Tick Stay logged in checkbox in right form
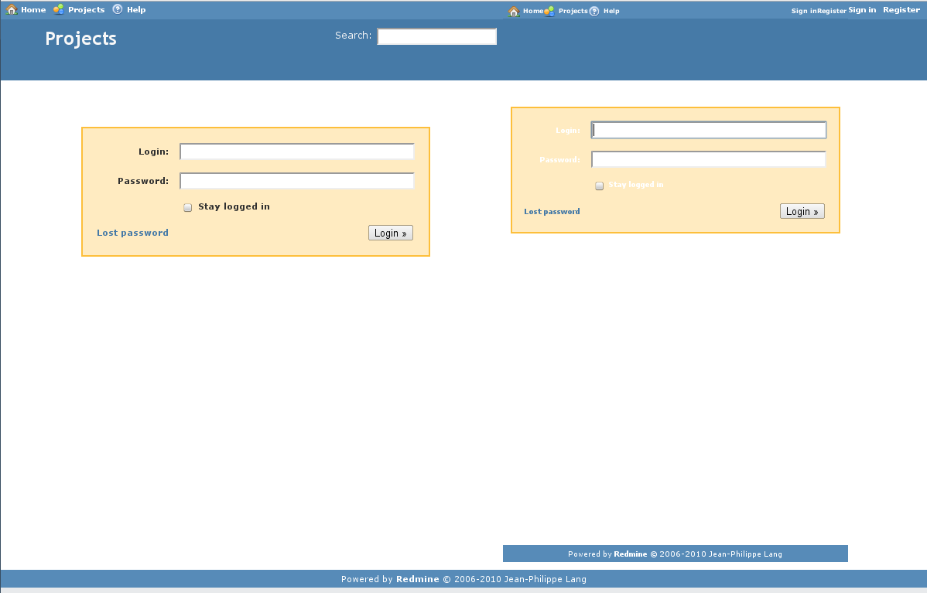The width and height of the screenshot is (927, 593). (600, 186)
